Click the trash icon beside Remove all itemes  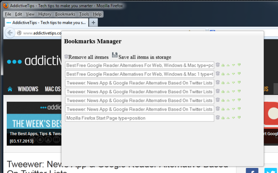tap(66, 57)
